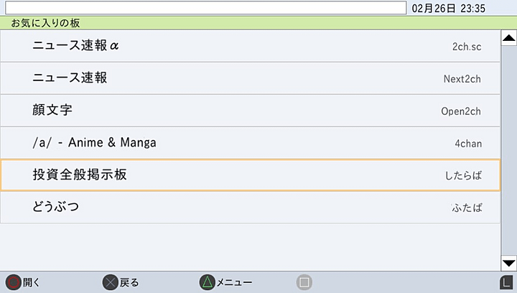Click the empty text field at top
517x293 pixels.
(205, 8)
